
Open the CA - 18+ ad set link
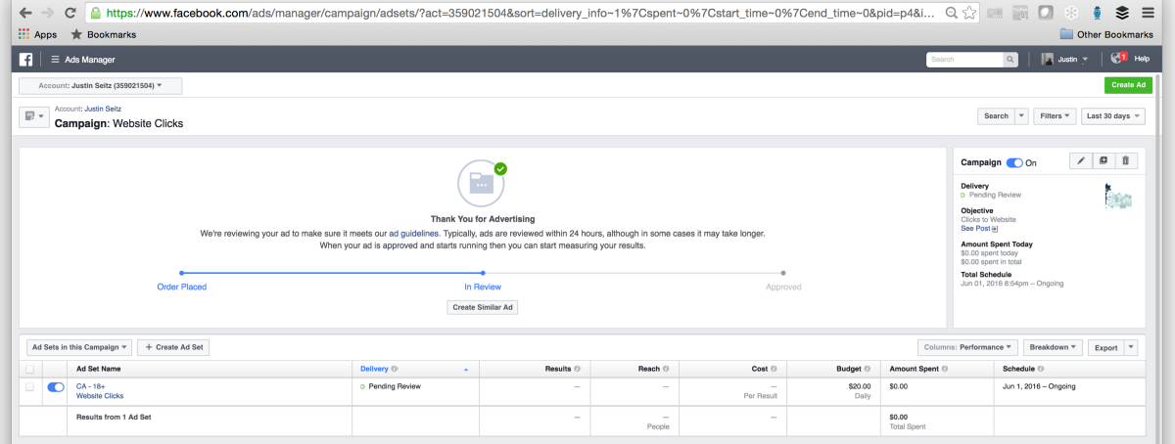coord(90,386)
